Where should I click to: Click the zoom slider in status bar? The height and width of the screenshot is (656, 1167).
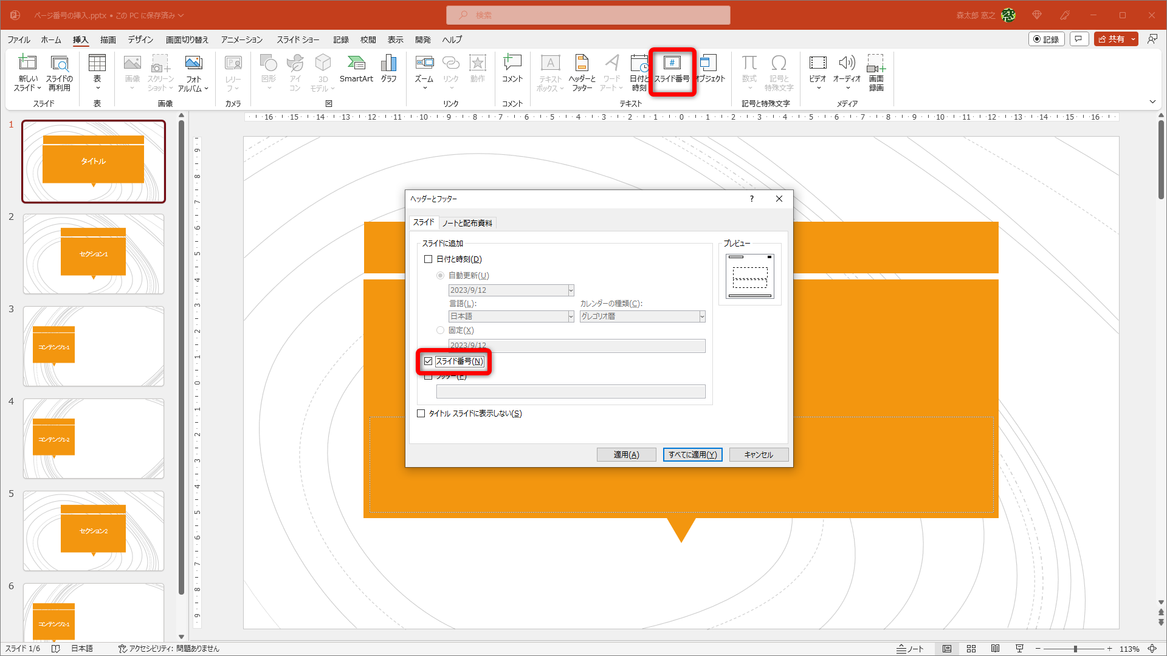click(x=1075, y=649)
